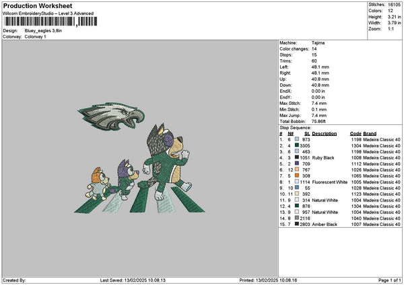Select the Total Bobbin value 75.86ft
404x285 pixels.
(318, 122)
